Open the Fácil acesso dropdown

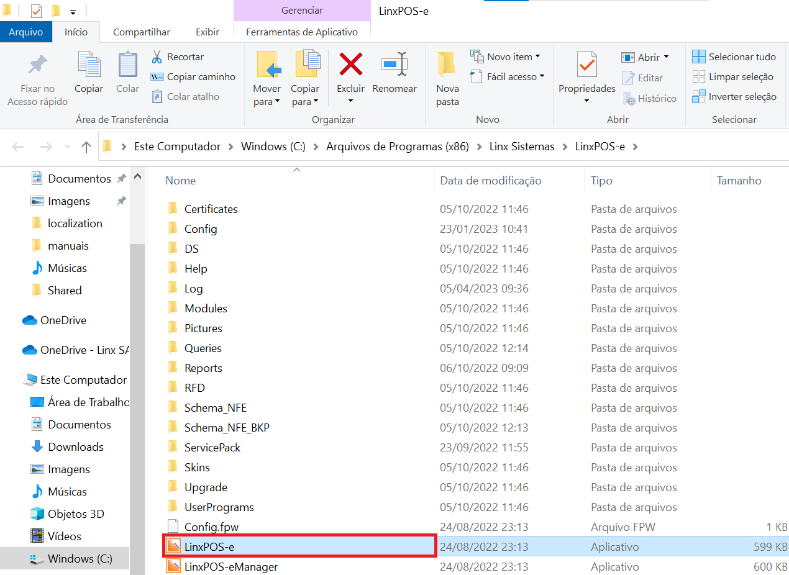508,76
